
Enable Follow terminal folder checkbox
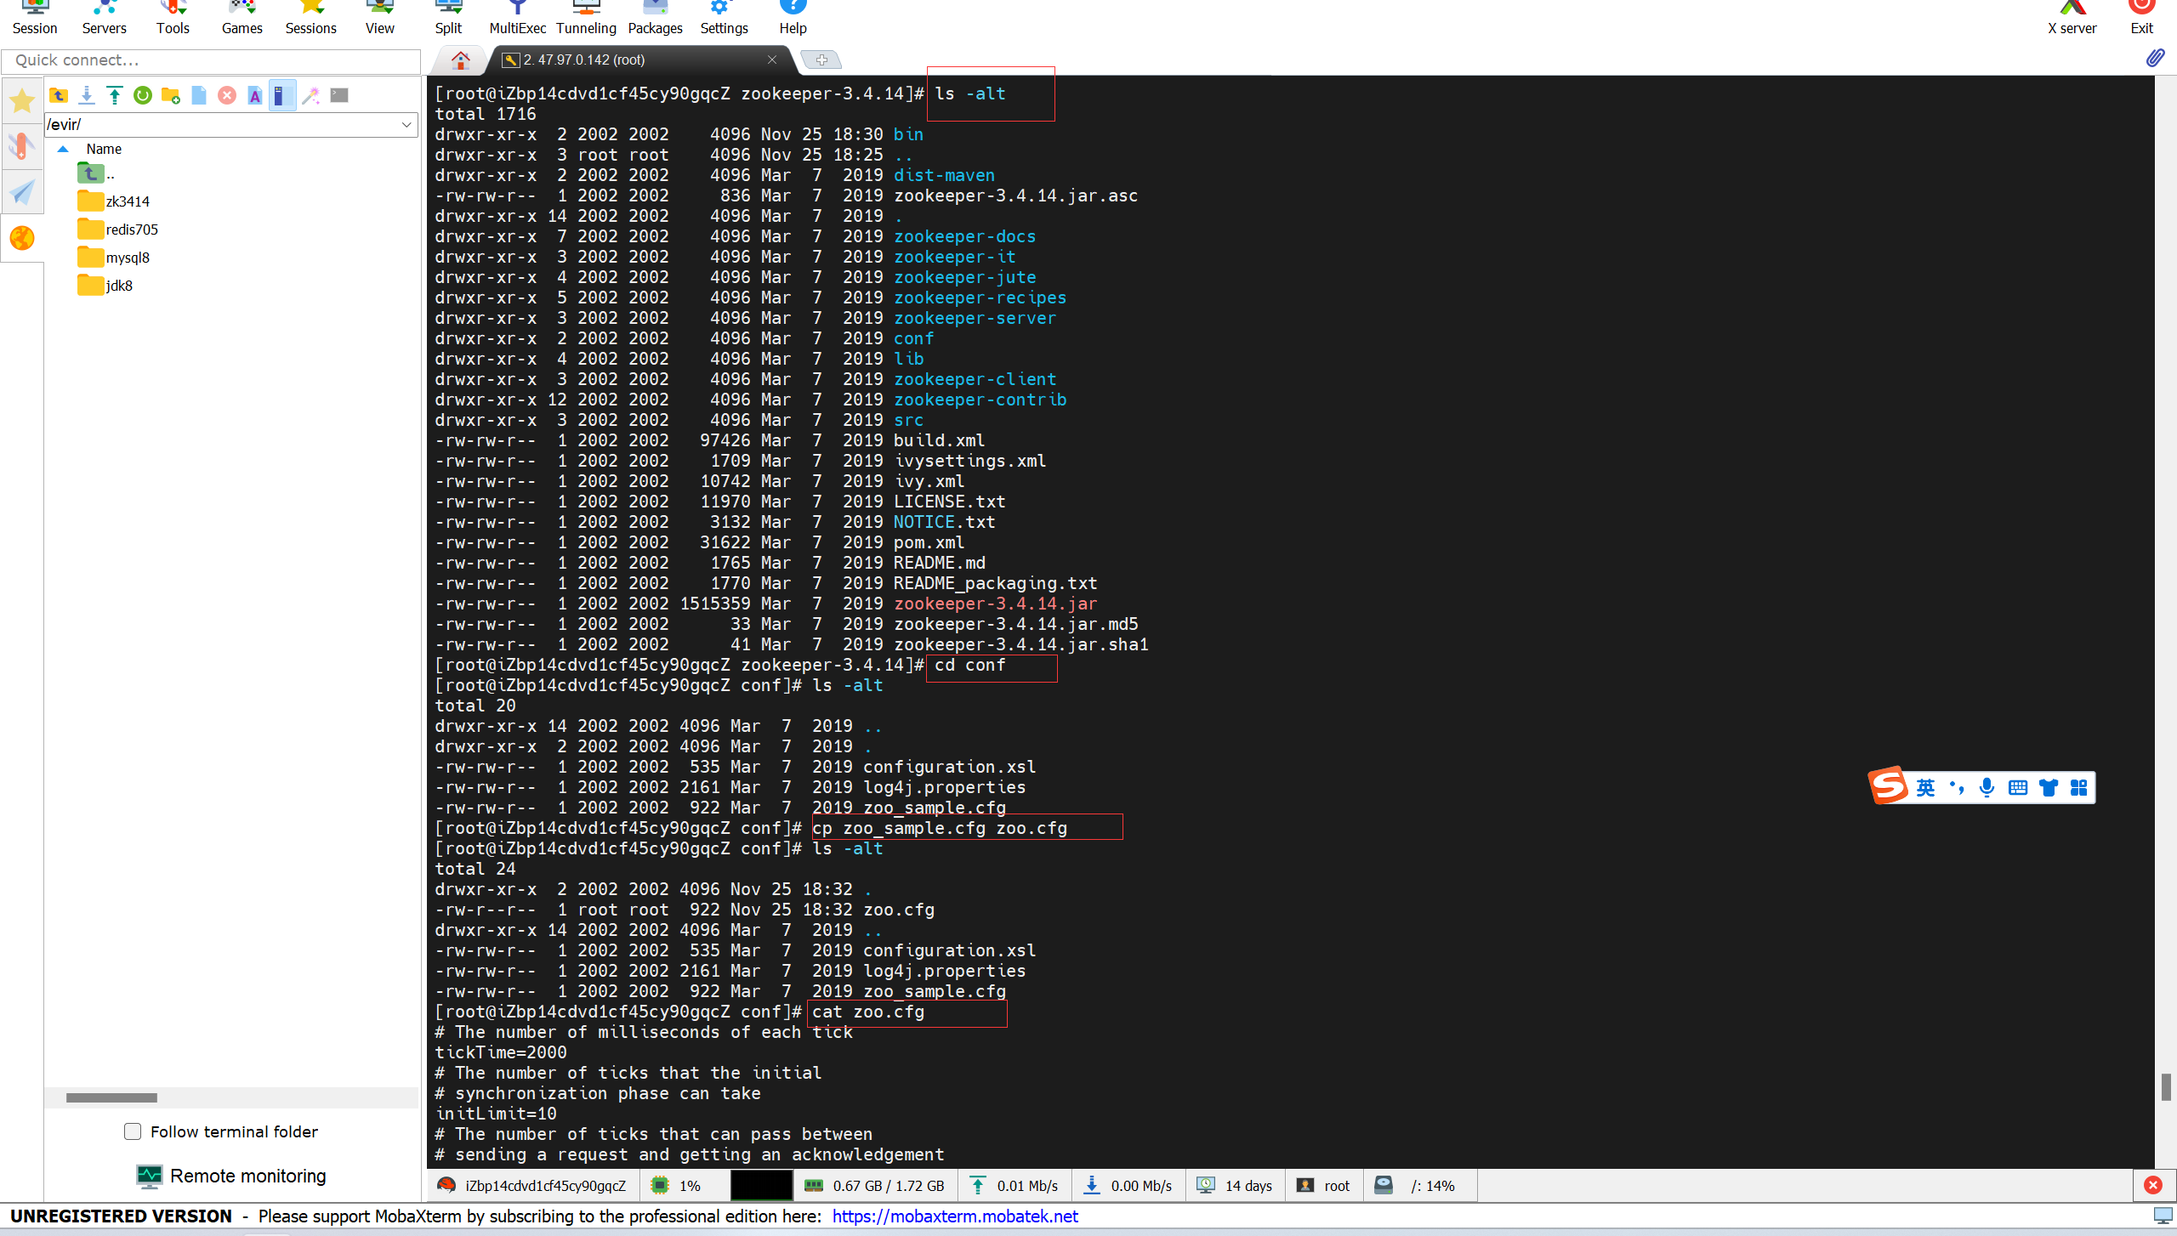pyautogui.click(x=133, y=1131)
